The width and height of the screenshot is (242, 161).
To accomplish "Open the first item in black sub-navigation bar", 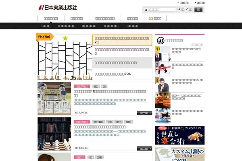I will click(x=46, y=26).
